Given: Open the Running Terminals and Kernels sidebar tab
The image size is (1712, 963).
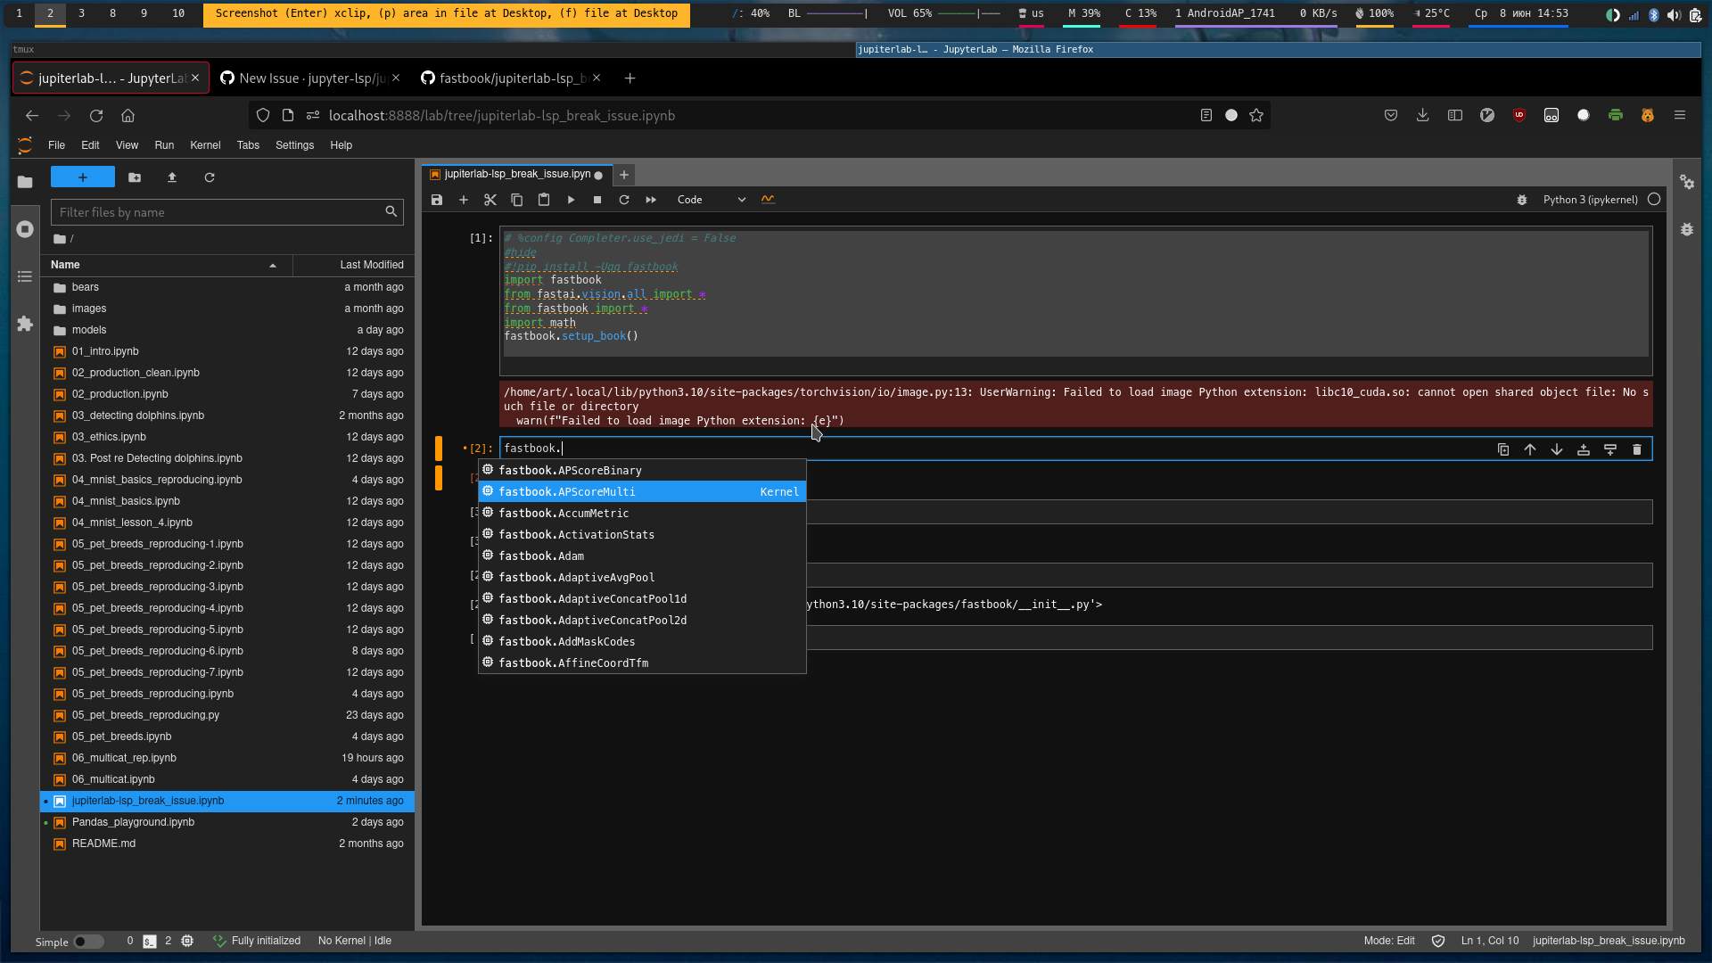Looking at the screenshot, I should pyautogui.click(x=25, y=229).
